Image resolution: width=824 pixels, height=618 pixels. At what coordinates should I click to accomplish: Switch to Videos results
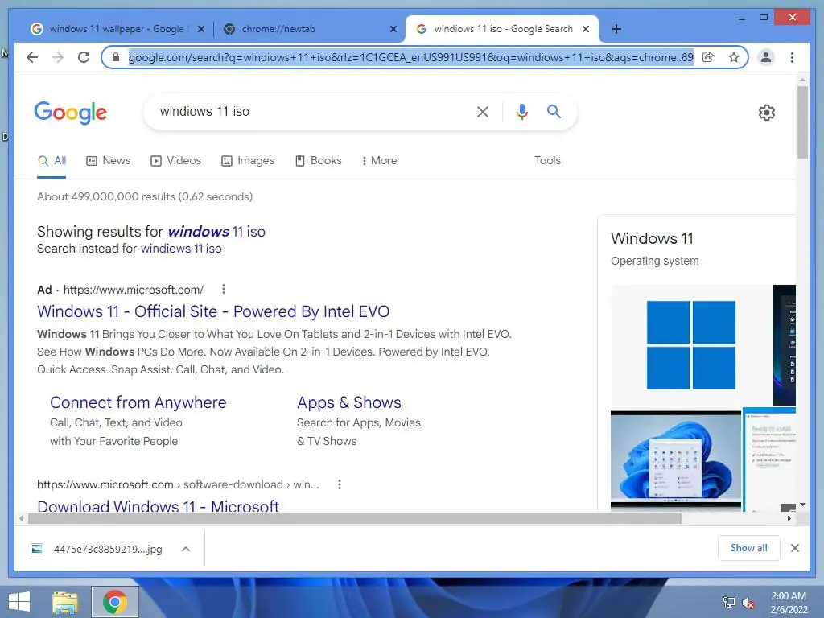pyautogui.click(x=176, y=161)
